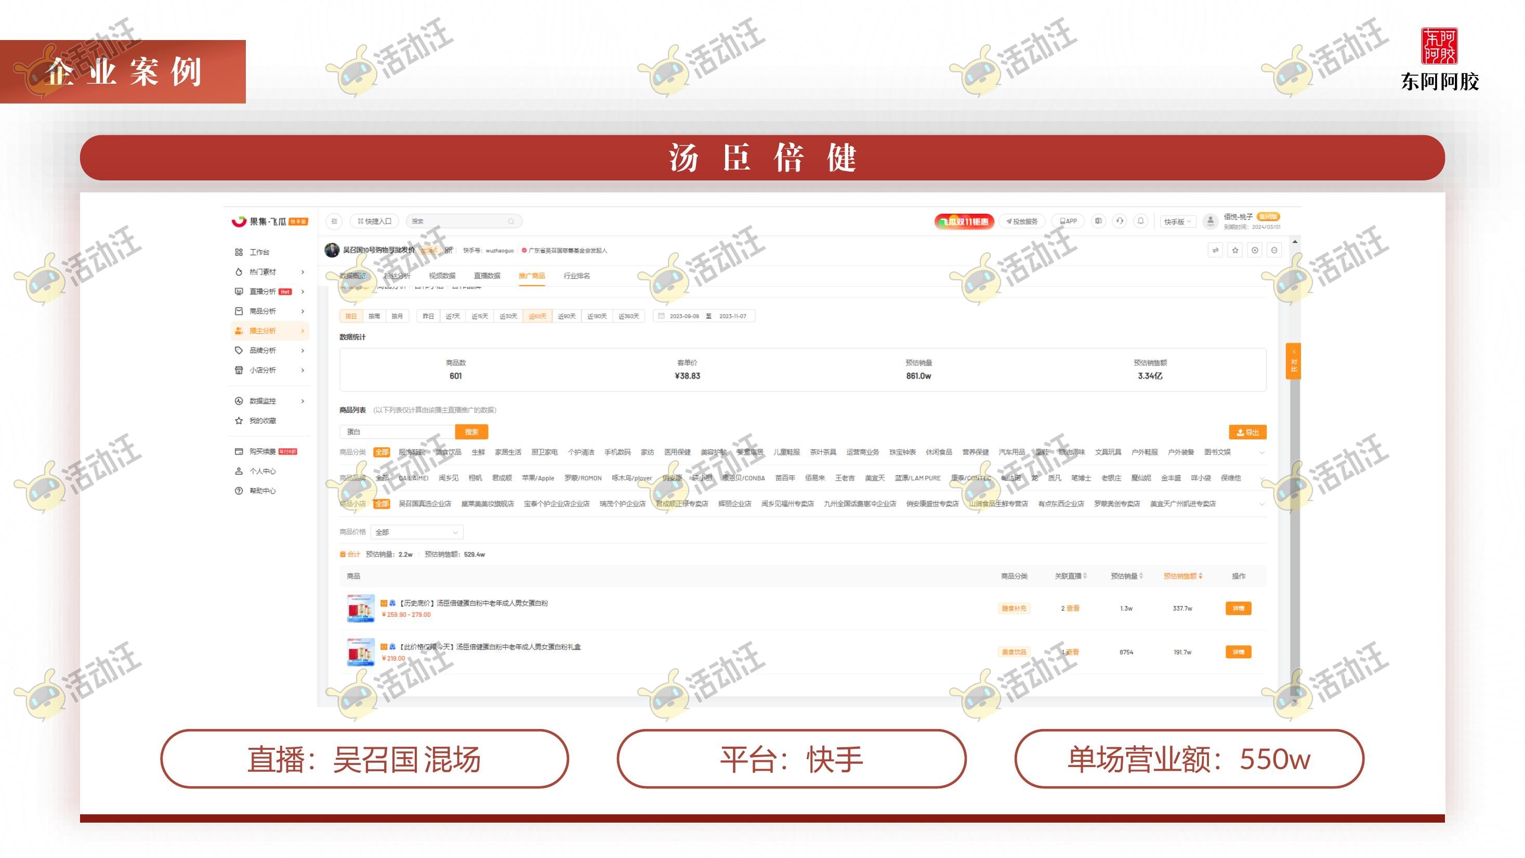Viewport: 1525px width, 858px height.
Task: Click the favorite star icon on streamer profile
Action: click(1235, 251)
